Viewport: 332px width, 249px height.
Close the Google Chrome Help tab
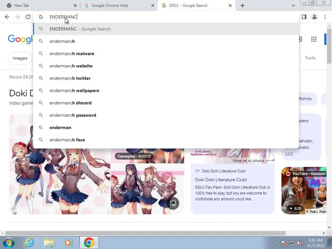click(153, 6)
